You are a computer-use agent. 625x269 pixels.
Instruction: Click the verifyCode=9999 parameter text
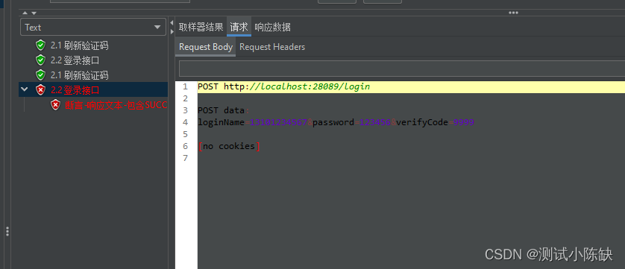pos(435,122)
